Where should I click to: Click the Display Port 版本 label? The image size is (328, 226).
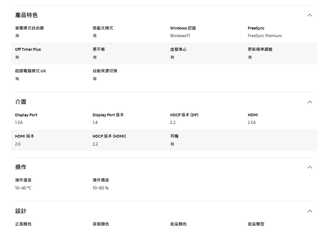point(108,115)
